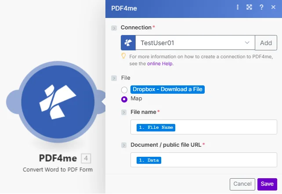Toggle the expander next to Connection
The width and height of the screenshot is (282, 194).
point(114,28)
